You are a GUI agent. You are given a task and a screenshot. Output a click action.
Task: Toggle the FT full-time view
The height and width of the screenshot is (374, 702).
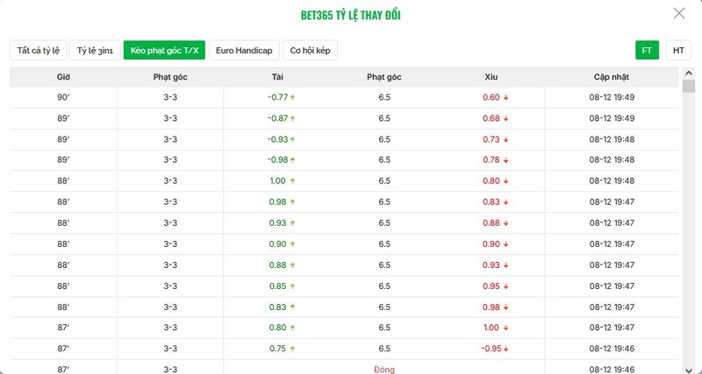(647, 50)
